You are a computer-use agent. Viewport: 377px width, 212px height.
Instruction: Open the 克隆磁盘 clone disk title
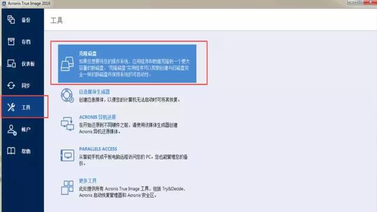pos(88,53)
